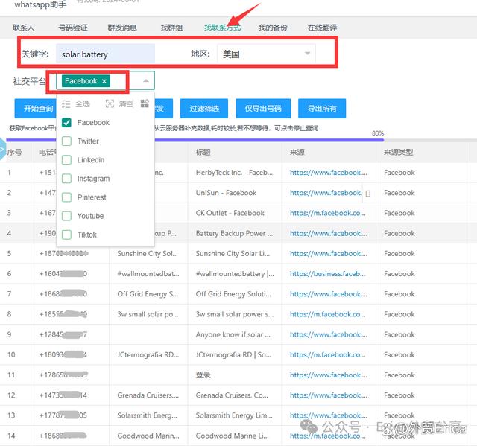
Task: Select the title 'Grenada Cruisers, Co...'
Action: point(232,395)
